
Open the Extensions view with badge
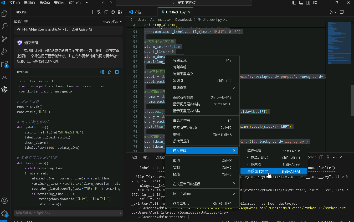tap(4, 64)
